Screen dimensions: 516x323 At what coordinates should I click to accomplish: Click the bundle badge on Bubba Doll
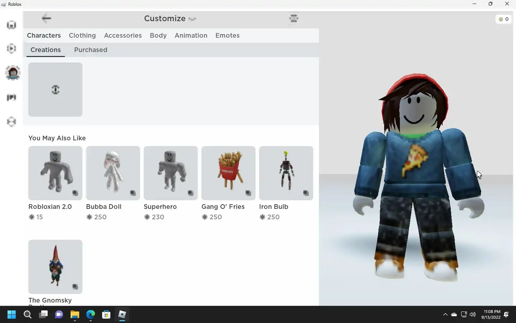point(133,193)
